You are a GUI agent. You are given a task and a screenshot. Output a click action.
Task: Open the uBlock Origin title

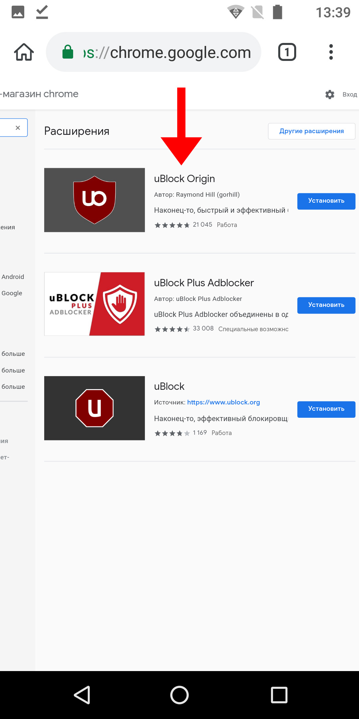pos(184,179)
